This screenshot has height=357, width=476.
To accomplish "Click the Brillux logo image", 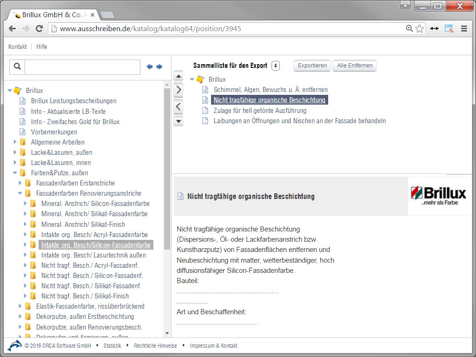I will [x=438, y=196].
